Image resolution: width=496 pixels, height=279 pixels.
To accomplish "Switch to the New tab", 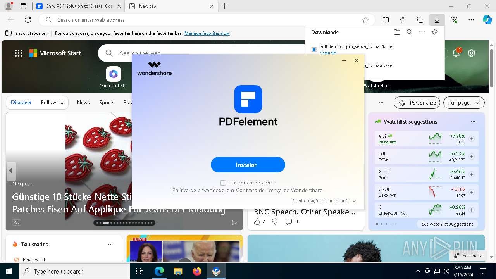I will [172, 6].
